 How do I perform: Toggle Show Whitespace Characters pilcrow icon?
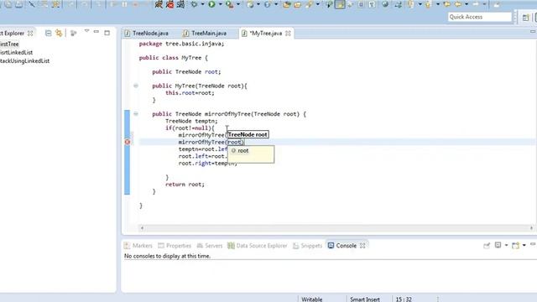[x=372, y=4]
